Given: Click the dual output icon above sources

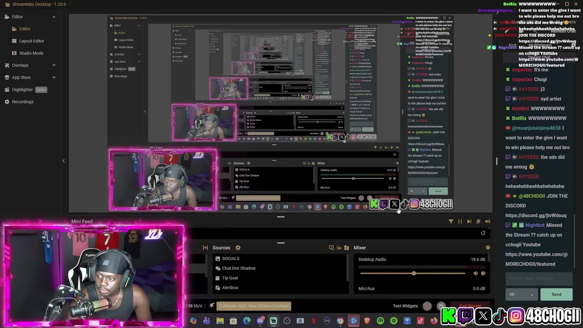Looking at the screenshot, I should coord(331,248).
